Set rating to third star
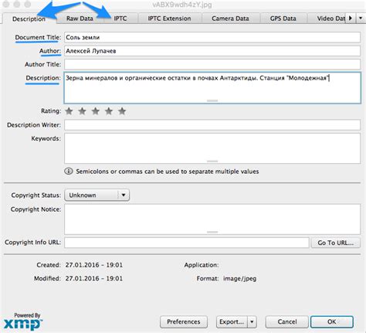 click(x=96, y=111)
